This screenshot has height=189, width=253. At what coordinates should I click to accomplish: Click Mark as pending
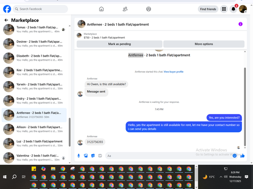point(119,44)
